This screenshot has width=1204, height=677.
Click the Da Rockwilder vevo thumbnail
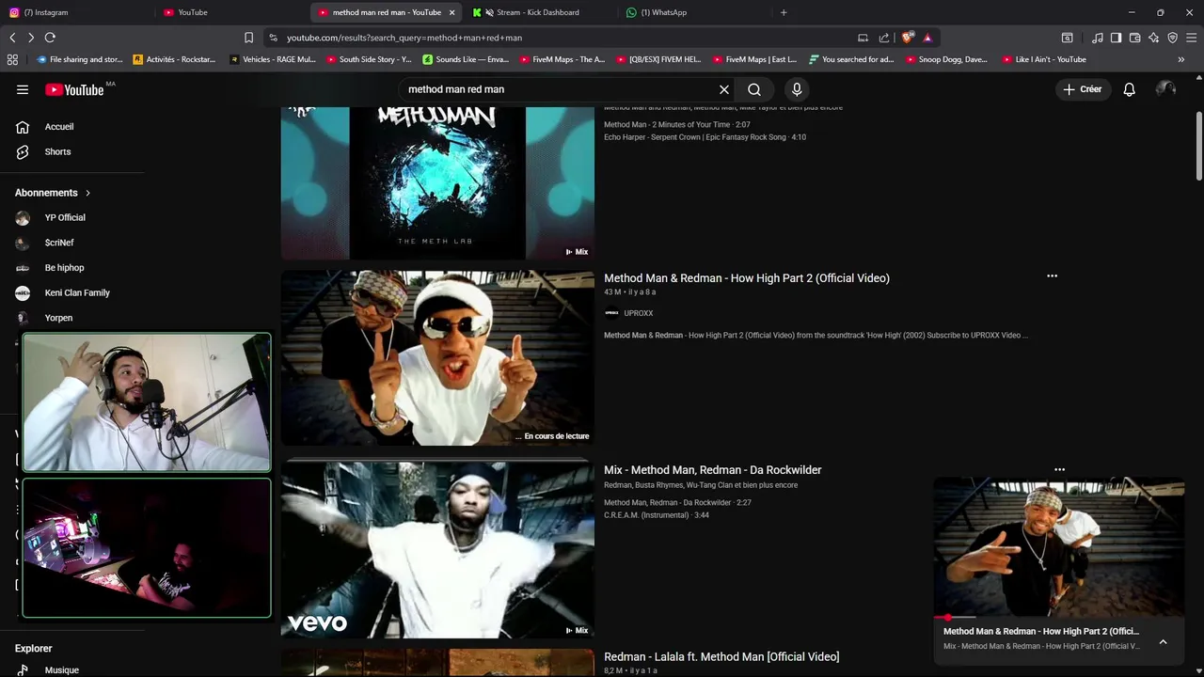[437, 549]
